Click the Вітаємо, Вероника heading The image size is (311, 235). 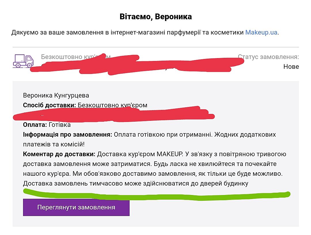pos(155,17)
